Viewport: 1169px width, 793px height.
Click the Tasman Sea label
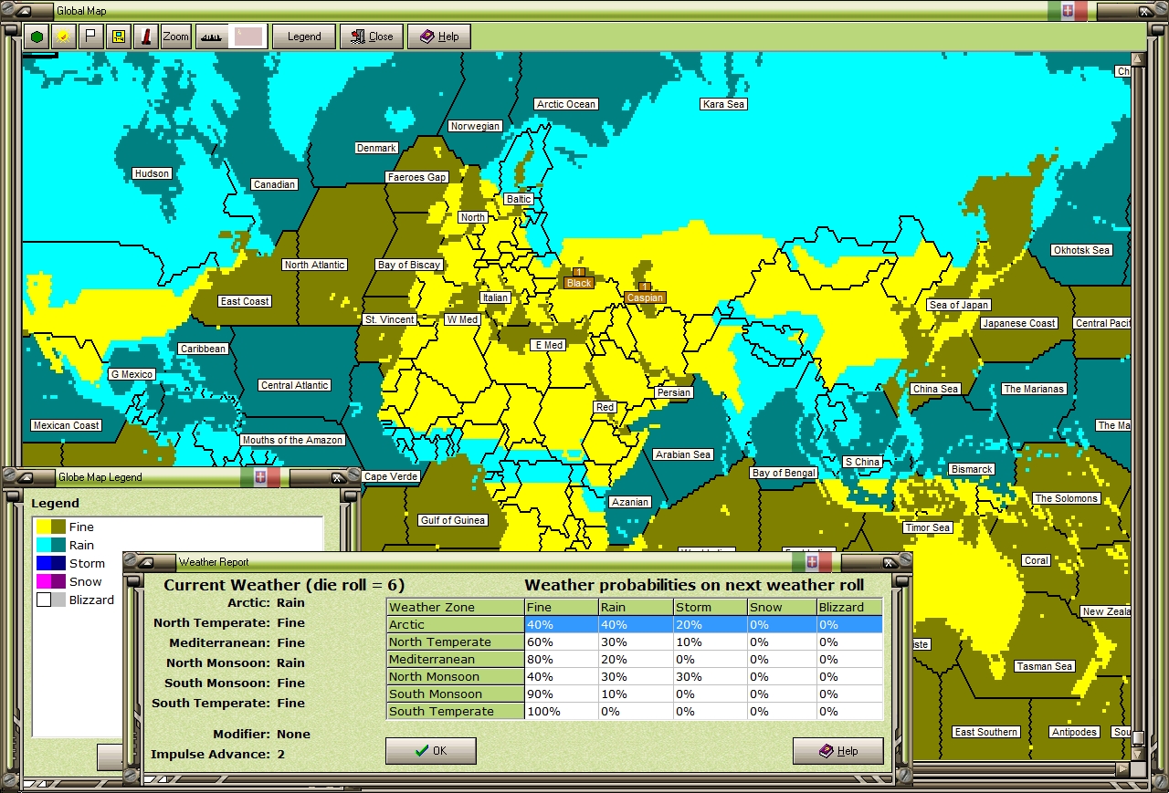tap(1044, 666)
